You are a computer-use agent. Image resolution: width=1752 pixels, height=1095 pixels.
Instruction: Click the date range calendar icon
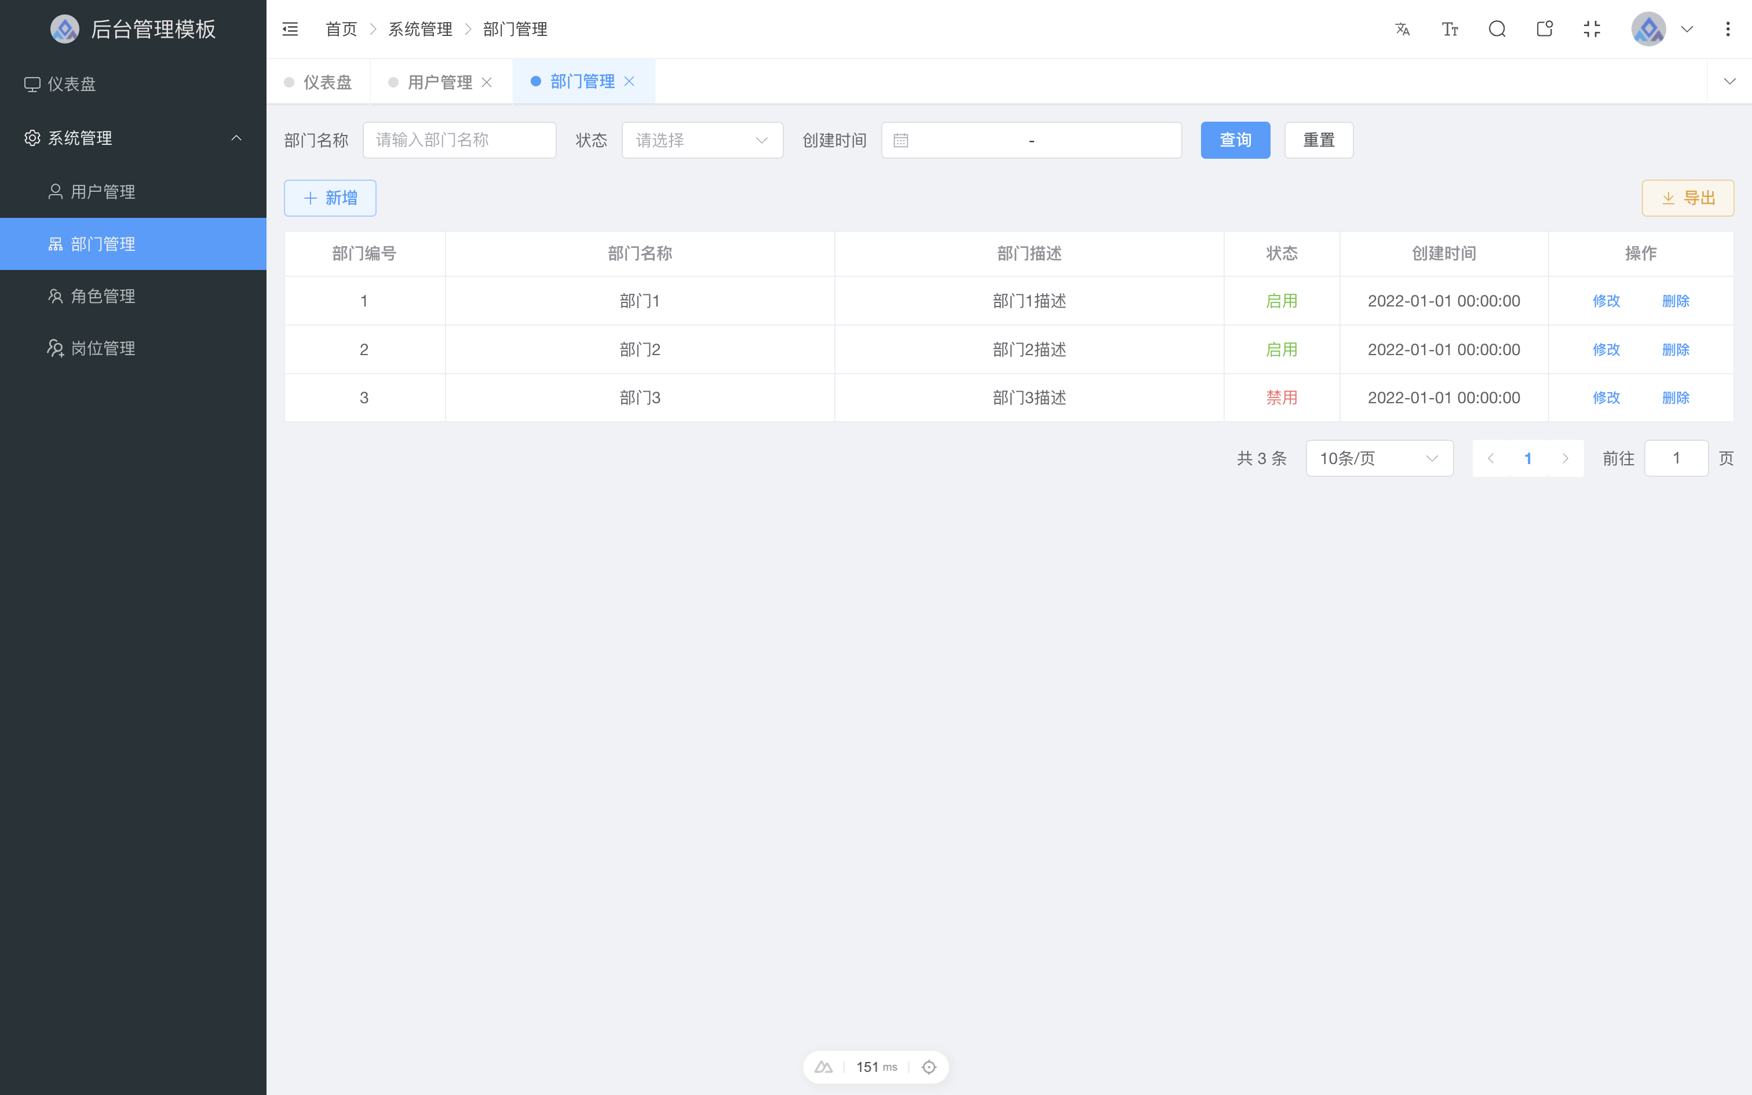(x=900, y=140)
